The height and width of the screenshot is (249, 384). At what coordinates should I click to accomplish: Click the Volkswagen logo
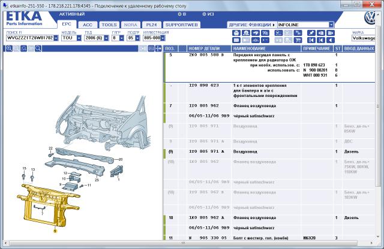tap(370, 19)
